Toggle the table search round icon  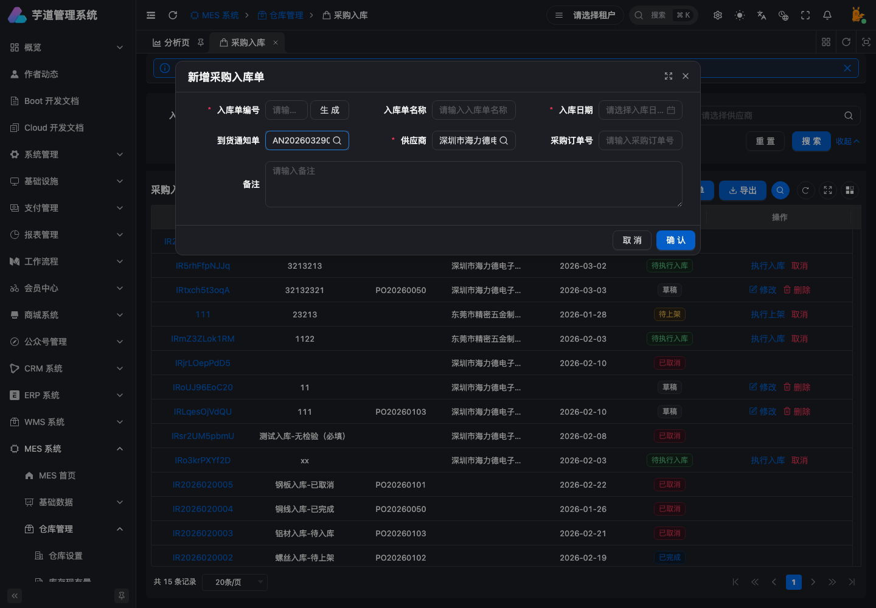tap(780, 190)
